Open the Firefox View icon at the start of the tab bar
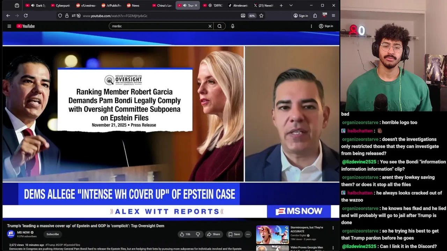 pyautogui.click(x=17, y=6)
